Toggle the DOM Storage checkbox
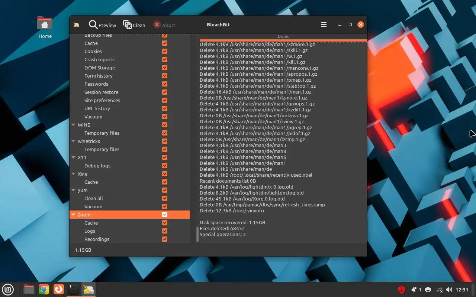476x297 pixels. (165, 68)
